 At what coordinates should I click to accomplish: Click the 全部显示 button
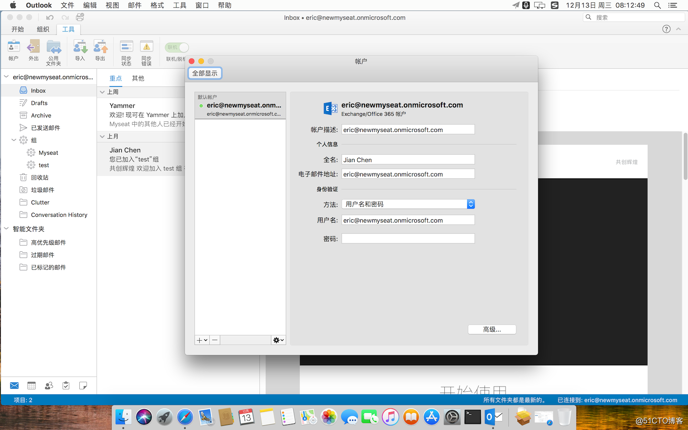(205, 73)
